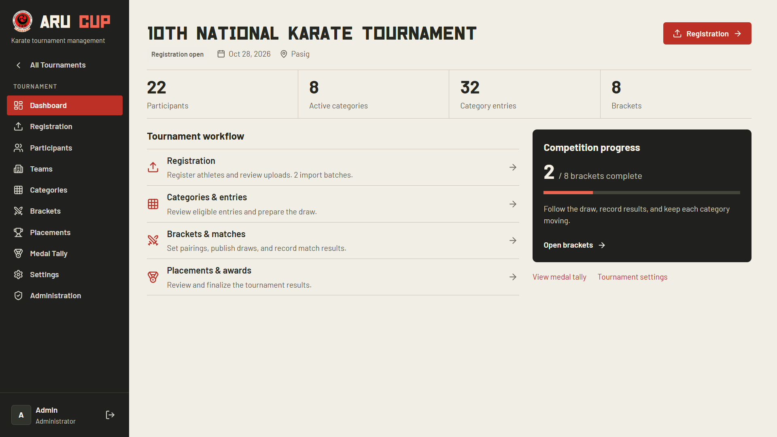This screenshot has width=777, height=437.
Task: Select Dashboard in the sidebar
Action: [65, 106]
